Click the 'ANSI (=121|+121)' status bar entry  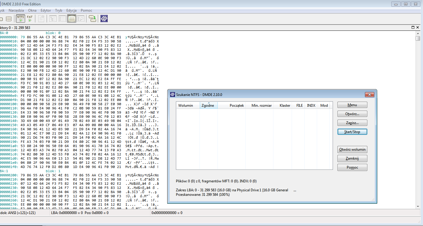point(22,213)
